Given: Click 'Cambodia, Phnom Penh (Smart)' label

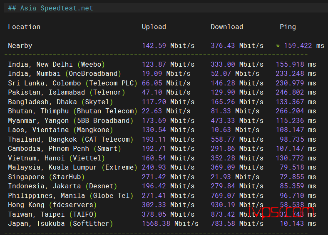Looking at the screenshot, I should coord(65,148).
